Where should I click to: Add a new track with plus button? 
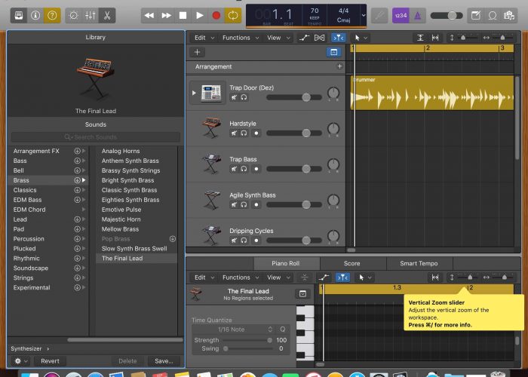198,52
